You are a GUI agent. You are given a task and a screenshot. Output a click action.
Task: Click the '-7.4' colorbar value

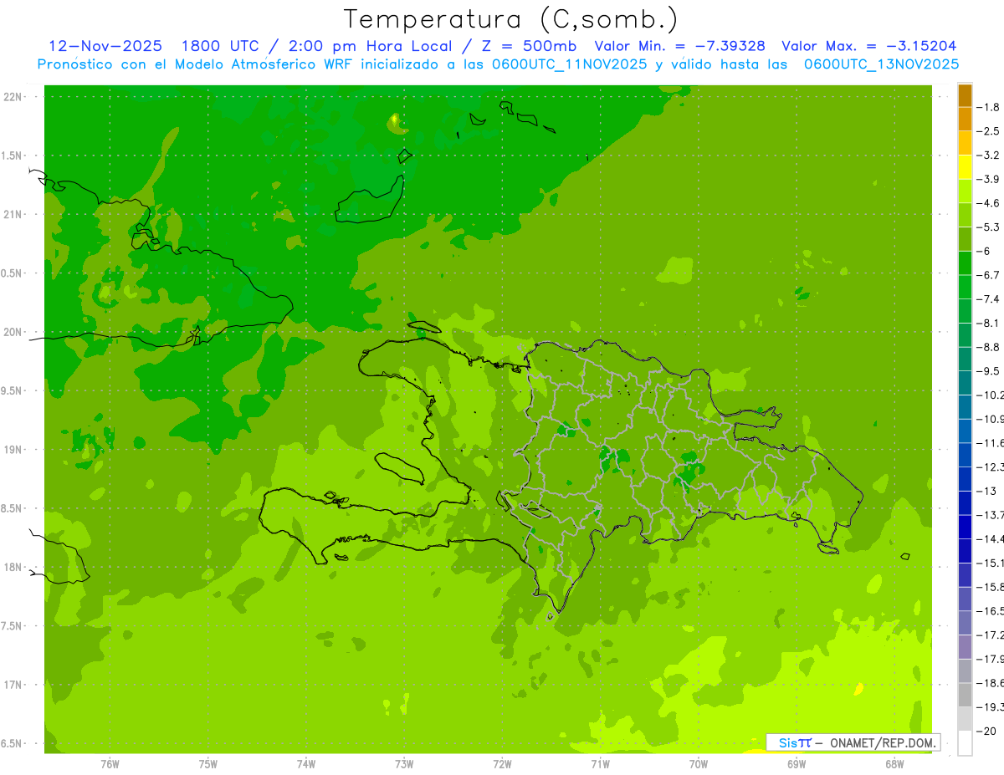[x=990, y=298]
